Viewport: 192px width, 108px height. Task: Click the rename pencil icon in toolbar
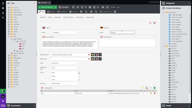point(78,7)
